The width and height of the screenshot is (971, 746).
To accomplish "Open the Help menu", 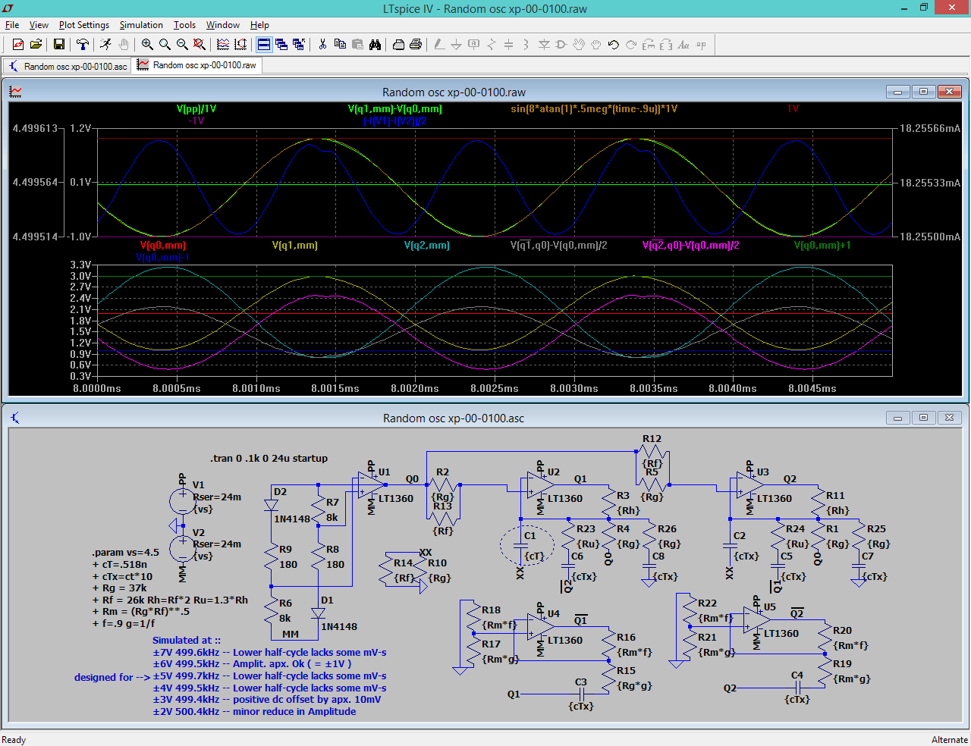I will coord(259,25).
